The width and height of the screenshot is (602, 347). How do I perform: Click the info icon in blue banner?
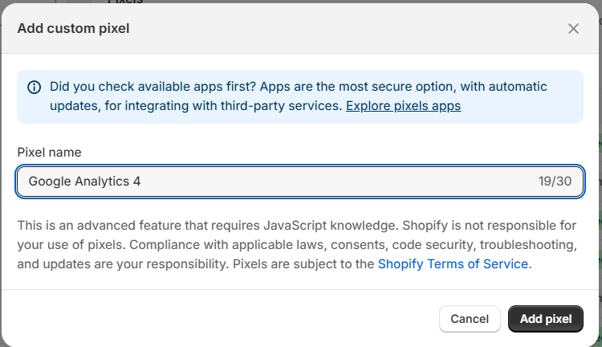pyautogui.click(x=35, y=88)
